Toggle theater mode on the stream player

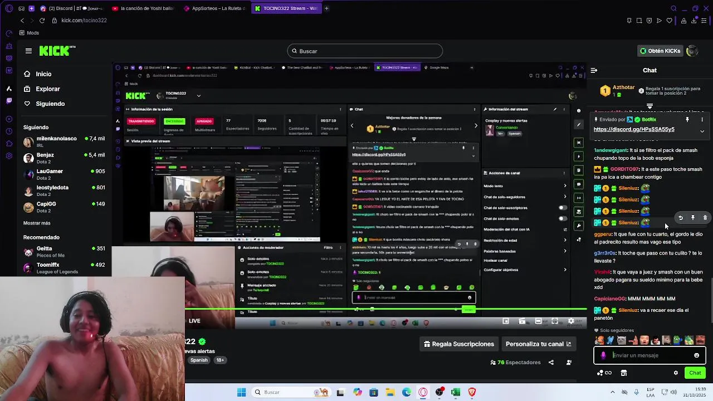538,321
